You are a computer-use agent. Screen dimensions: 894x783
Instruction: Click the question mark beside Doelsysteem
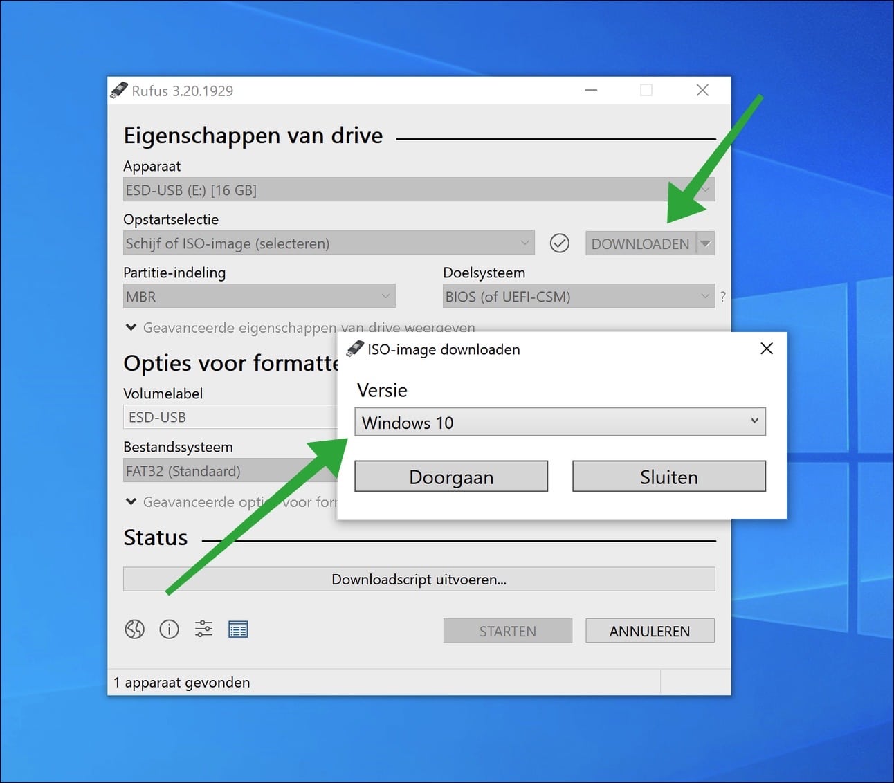click(x=722, y=296)
